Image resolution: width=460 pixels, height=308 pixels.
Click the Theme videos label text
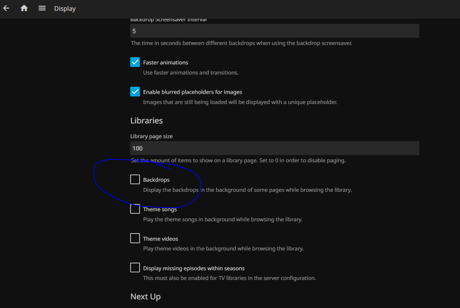(x=160, y=239)
